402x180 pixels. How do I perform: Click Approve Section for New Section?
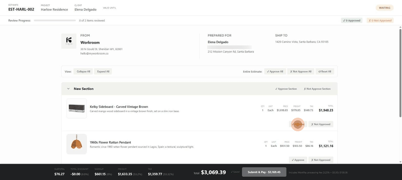(286, 89)
